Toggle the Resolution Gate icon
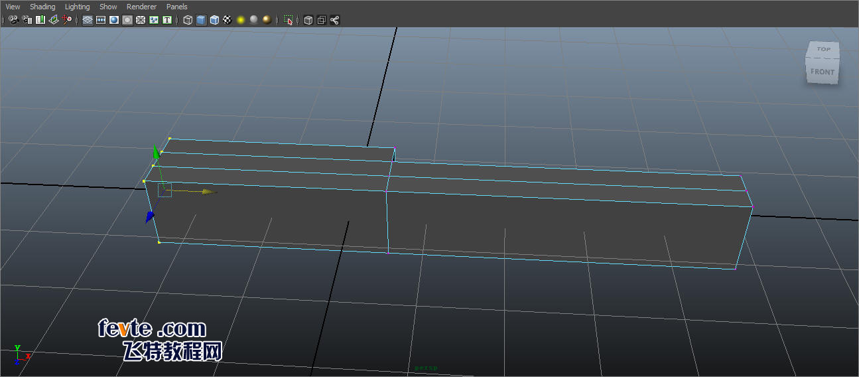Screen dimensions: 859x377 click(x=114, y=20)
